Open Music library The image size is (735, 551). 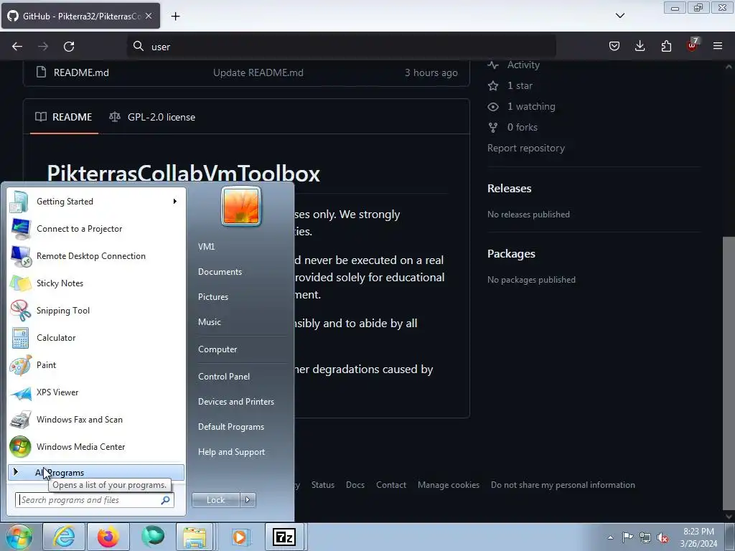pyautogui.click(x=209, y=322)
